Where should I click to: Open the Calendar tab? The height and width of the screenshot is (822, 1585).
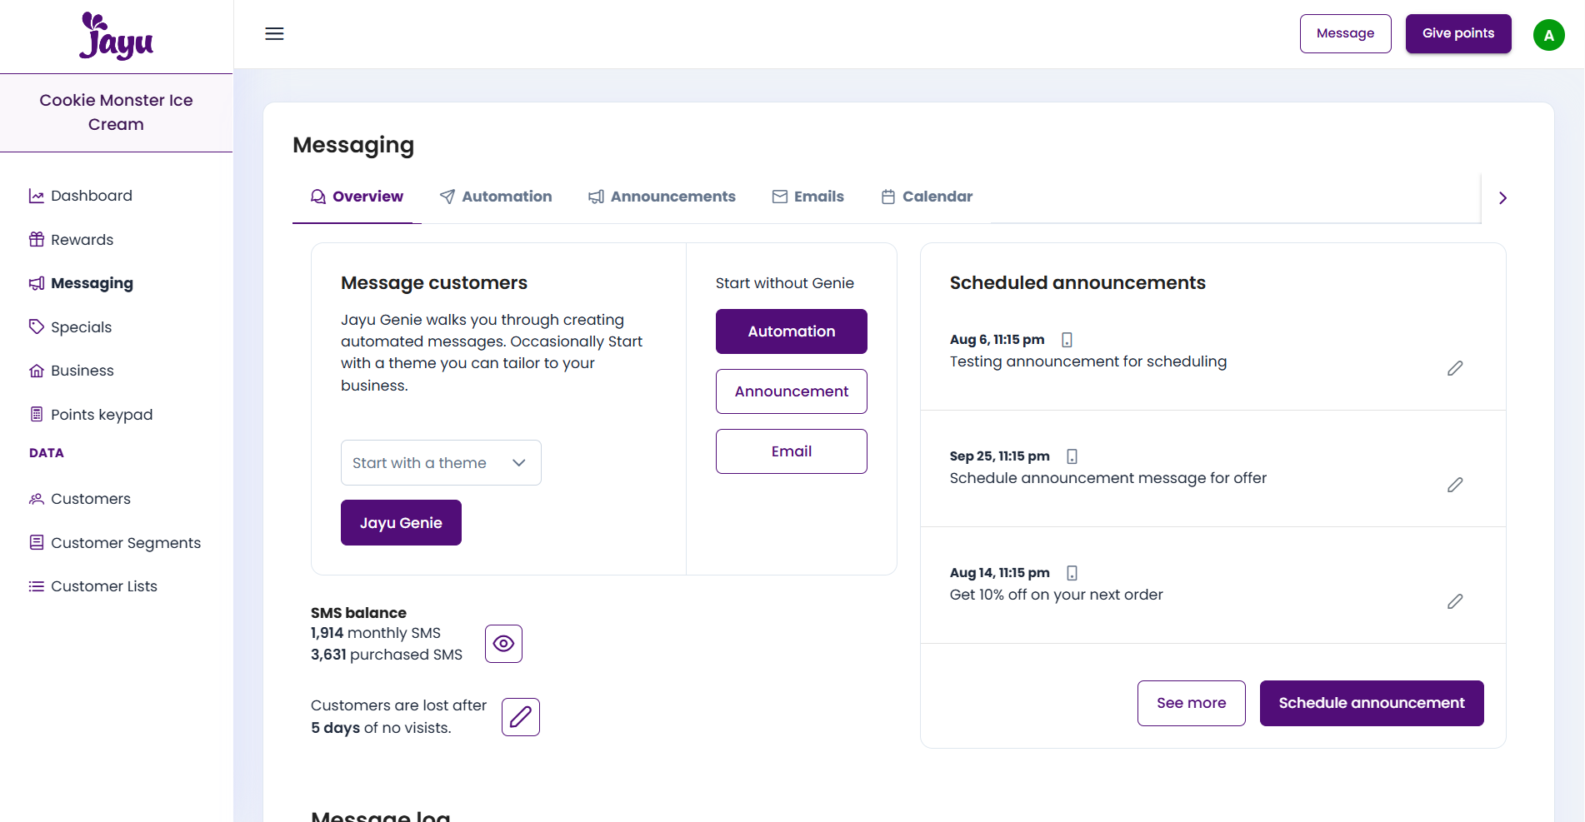[x=927, y=197]
